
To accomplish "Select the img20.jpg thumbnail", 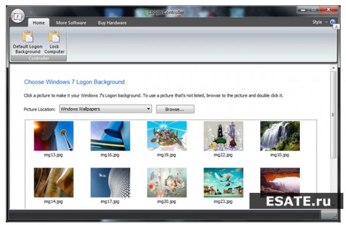I will pos(167,182).
